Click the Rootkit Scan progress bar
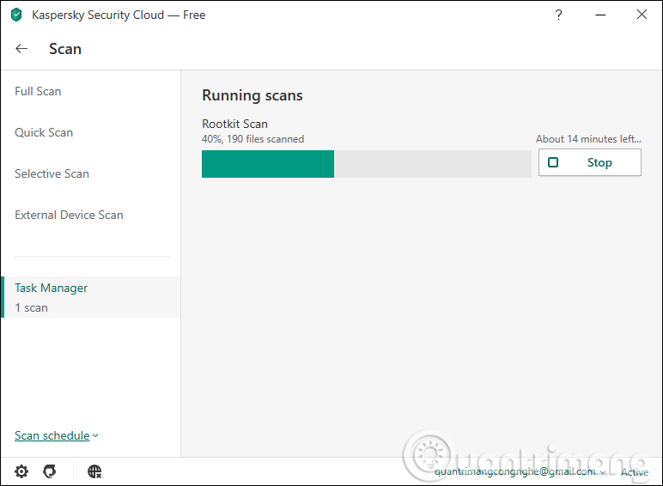Viewport: 663px width, 486px height. 366,164
